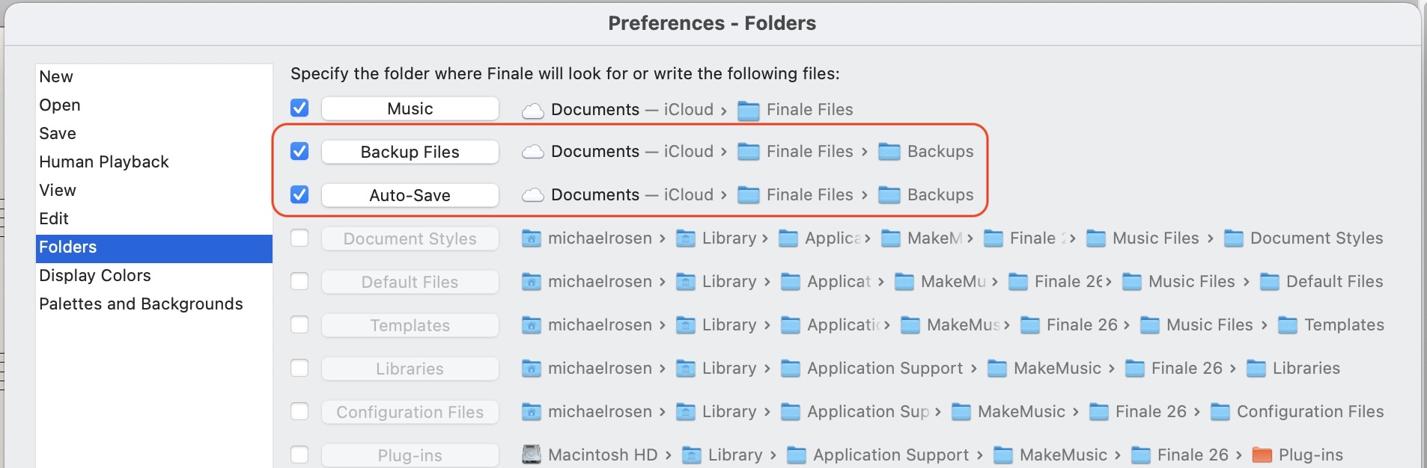1427x468 pixels.
Task: Disable the Backup Files checkbox
Action: tap(299, 152)
